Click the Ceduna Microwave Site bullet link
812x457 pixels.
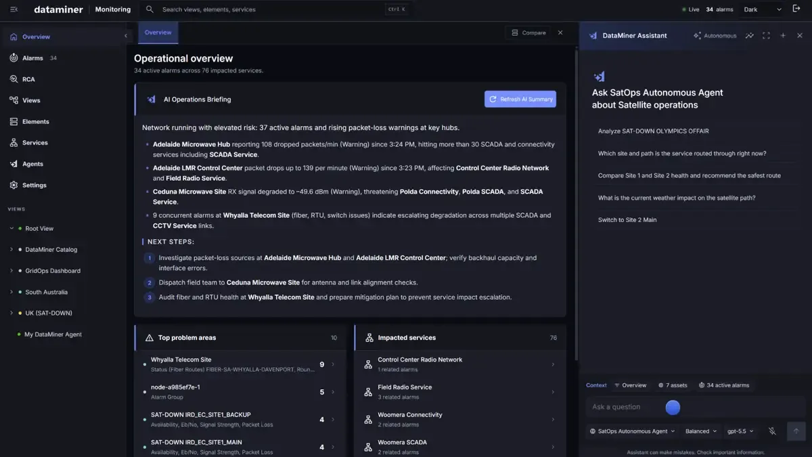tap(189, 192)
